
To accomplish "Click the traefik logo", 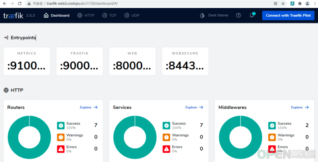I will [x=13, y=16].
